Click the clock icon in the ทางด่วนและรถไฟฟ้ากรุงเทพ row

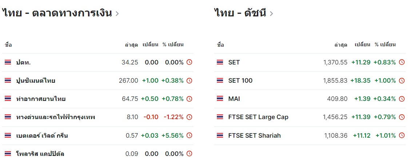click(189, 117)
